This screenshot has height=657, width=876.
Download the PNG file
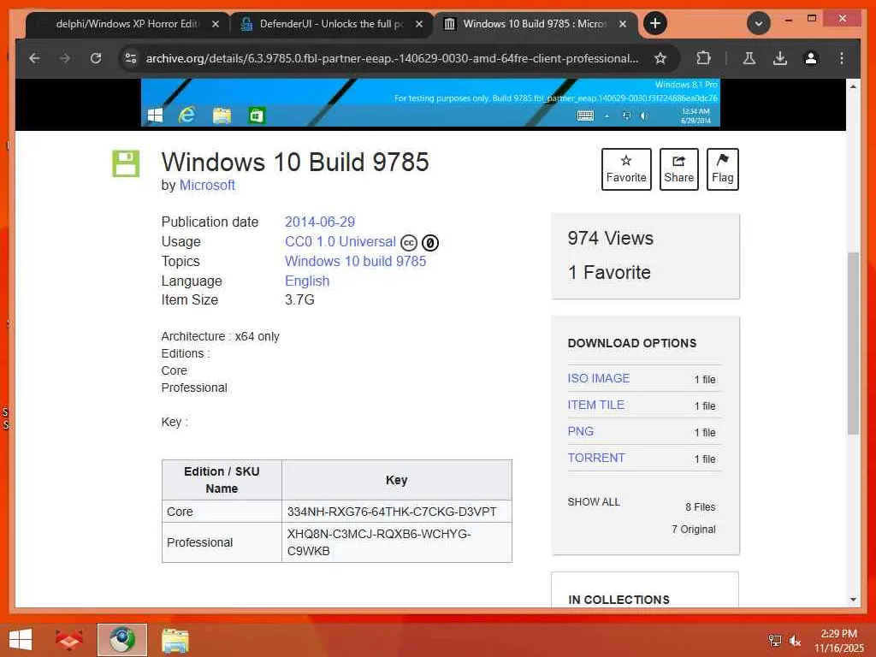(581, 431)
